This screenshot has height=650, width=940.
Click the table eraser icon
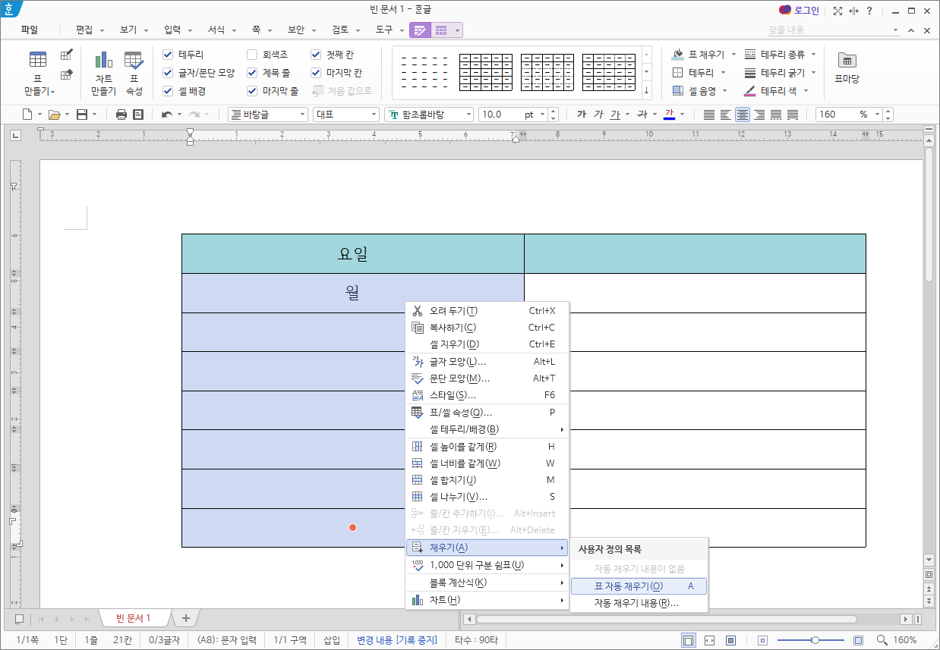click(x=67, y=74)
